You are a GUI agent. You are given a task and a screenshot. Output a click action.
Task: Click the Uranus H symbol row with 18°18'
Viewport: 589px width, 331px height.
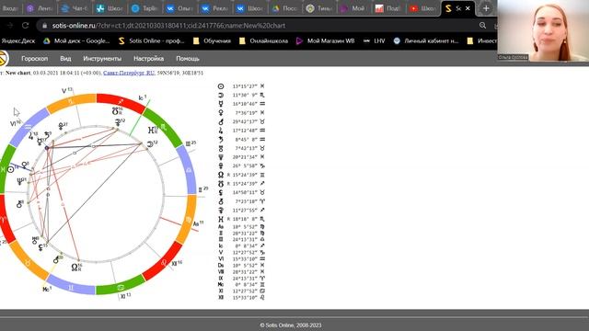[x=241, y=219]
